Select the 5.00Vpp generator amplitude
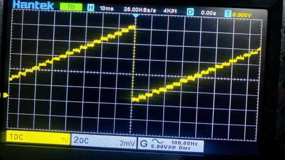 tap(163, 147)
